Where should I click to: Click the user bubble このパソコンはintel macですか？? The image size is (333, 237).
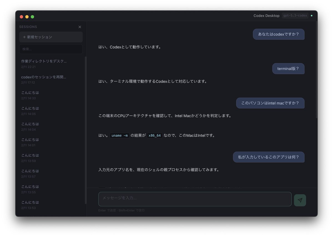pos(270,103)
